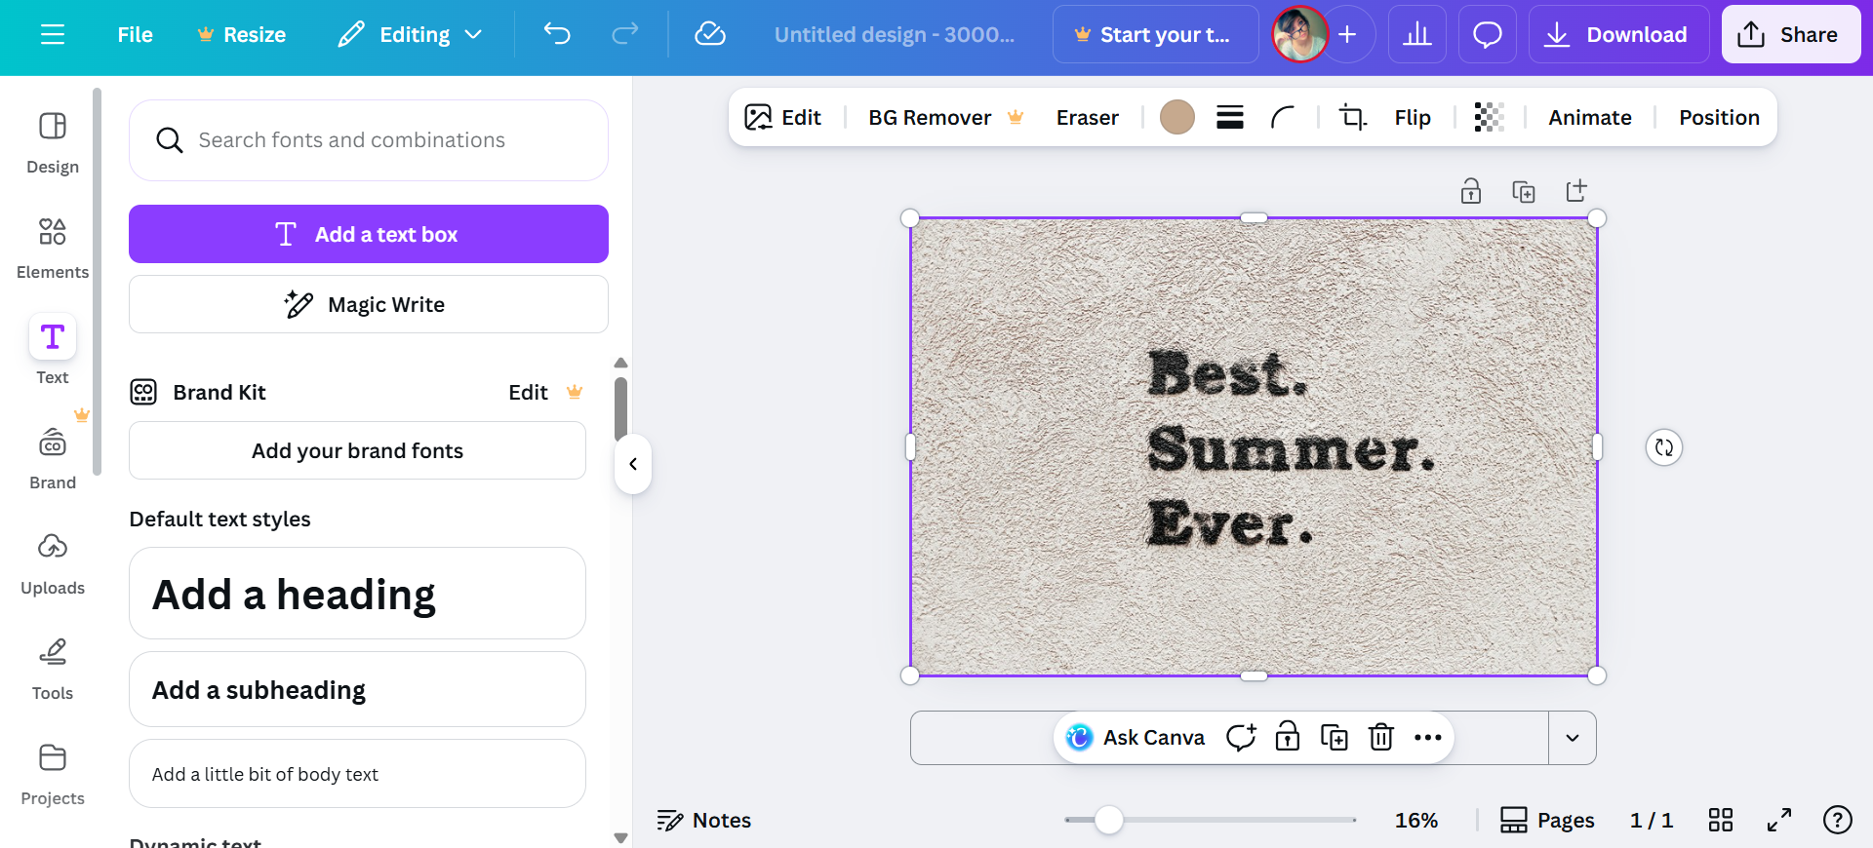This screenshot has height=848, width=1873.
Task: Open the Projects sidebar tab
Action: pyautogui.click(x=53, y=775)
